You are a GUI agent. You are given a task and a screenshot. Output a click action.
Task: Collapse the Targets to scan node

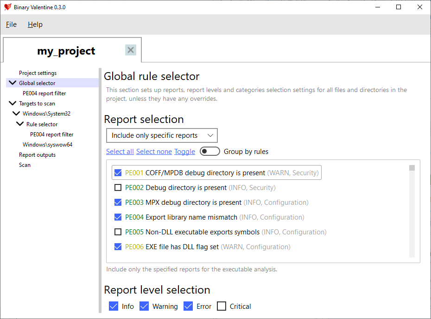point(13,103)
